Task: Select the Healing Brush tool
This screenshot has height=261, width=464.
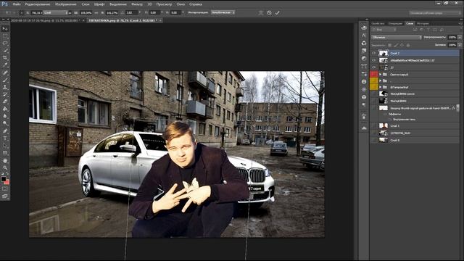Action: (5, 72)
